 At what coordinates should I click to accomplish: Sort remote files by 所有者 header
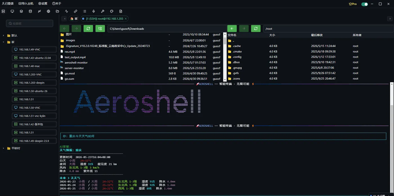(x=357, y=35)
